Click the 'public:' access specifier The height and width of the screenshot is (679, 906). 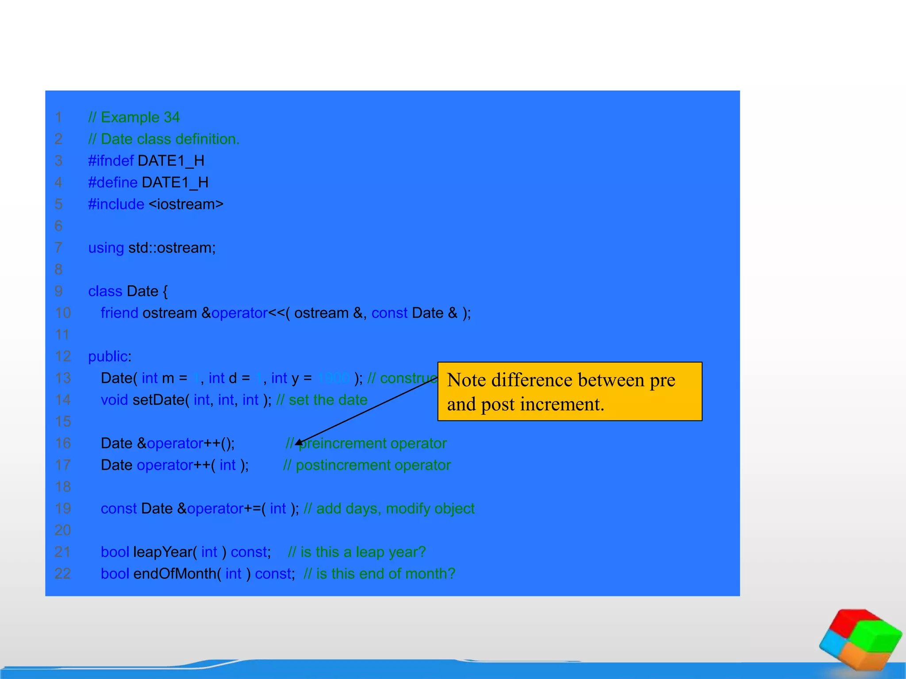point(110,357)
